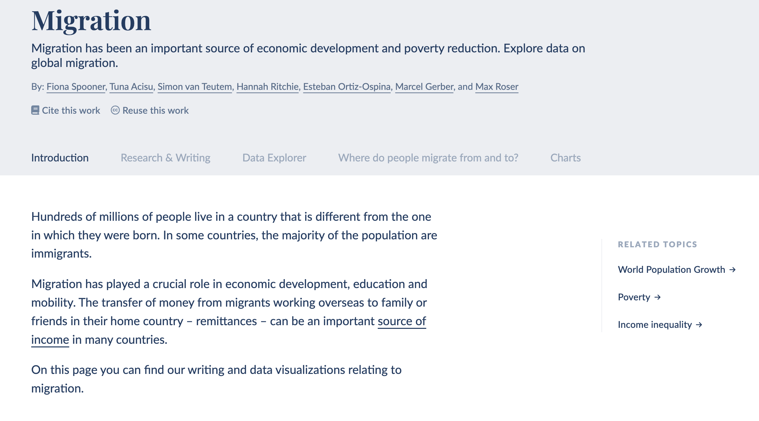Click the Marcel Gerber author link

424,87
